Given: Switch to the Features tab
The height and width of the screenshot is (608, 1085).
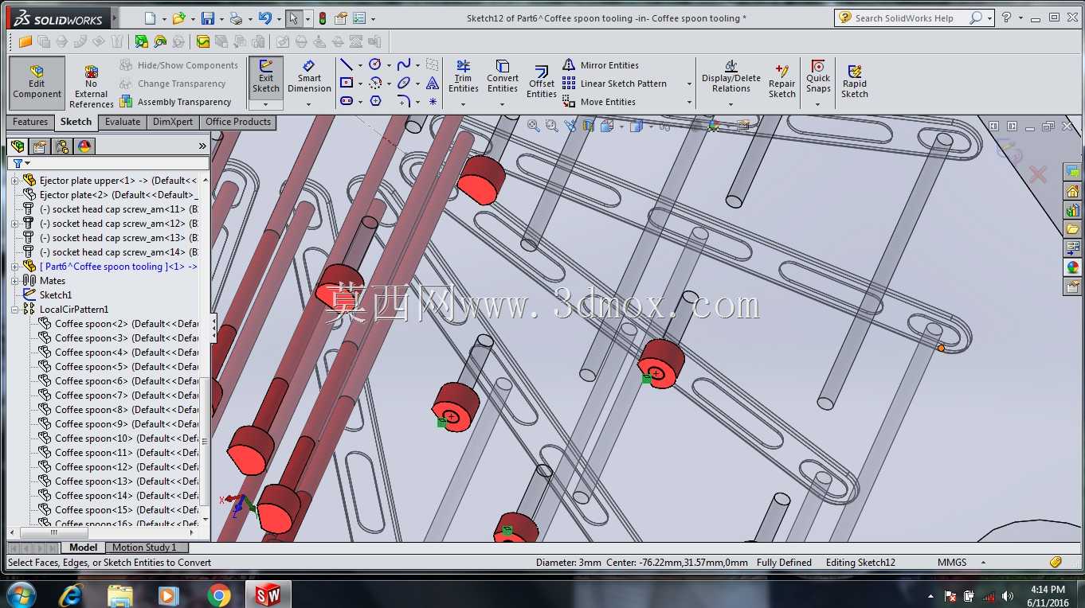Looking at the screenshot, I should click(x=30, y=122).
